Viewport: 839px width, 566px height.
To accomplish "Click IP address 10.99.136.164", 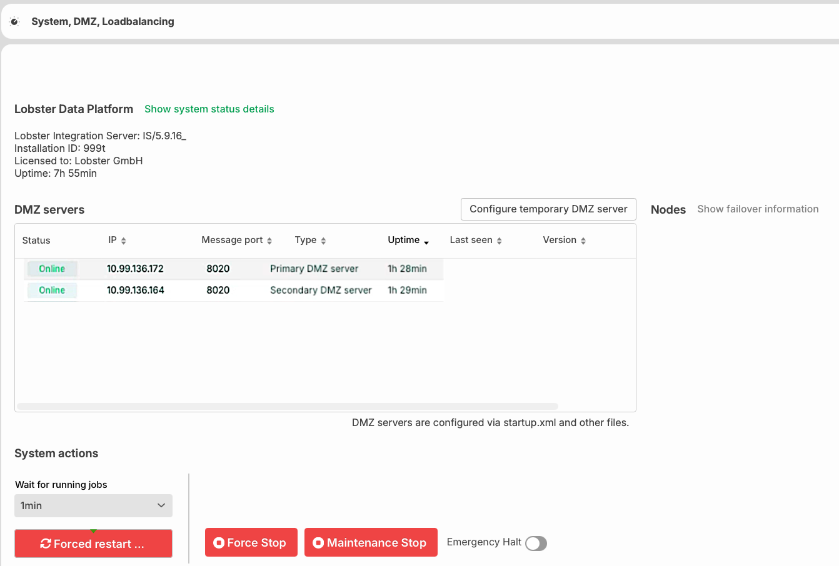I will pyautogui.click(x=135, y=290).
